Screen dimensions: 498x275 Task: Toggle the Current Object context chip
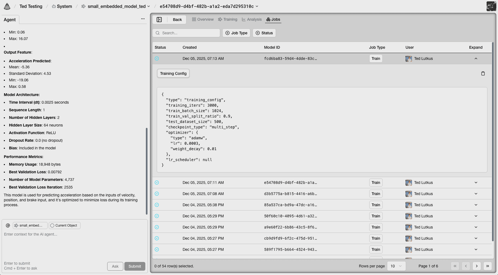64,225
